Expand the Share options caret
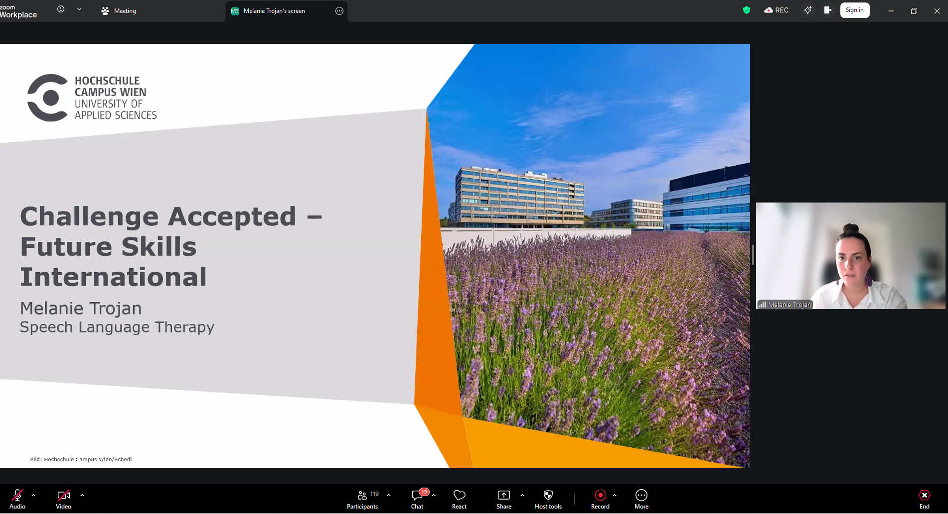 point(522,495)
